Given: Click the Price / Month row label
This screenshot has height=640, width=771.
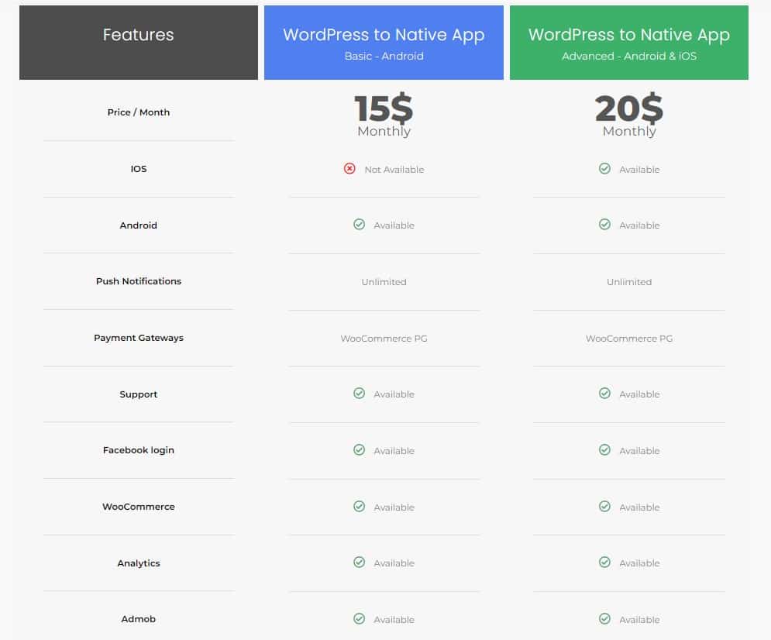Looking at the screenshot, I should 139,112.
